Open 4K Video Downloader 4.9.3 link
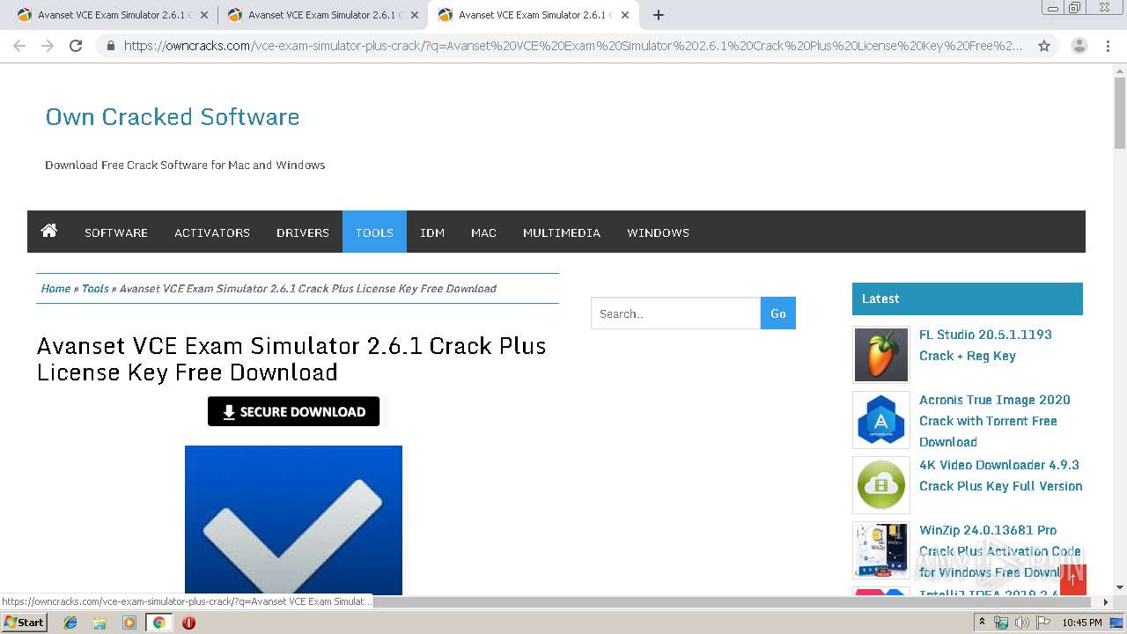Image resolution: width=1127 pixels, height=634 pixels. tap(1001, 475)
